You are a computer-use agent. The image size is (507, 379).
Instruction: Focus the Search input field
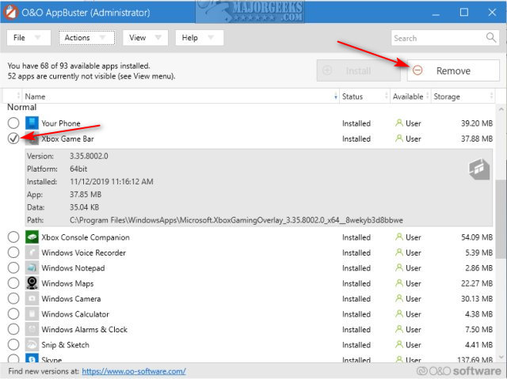[x=437, y=37]
